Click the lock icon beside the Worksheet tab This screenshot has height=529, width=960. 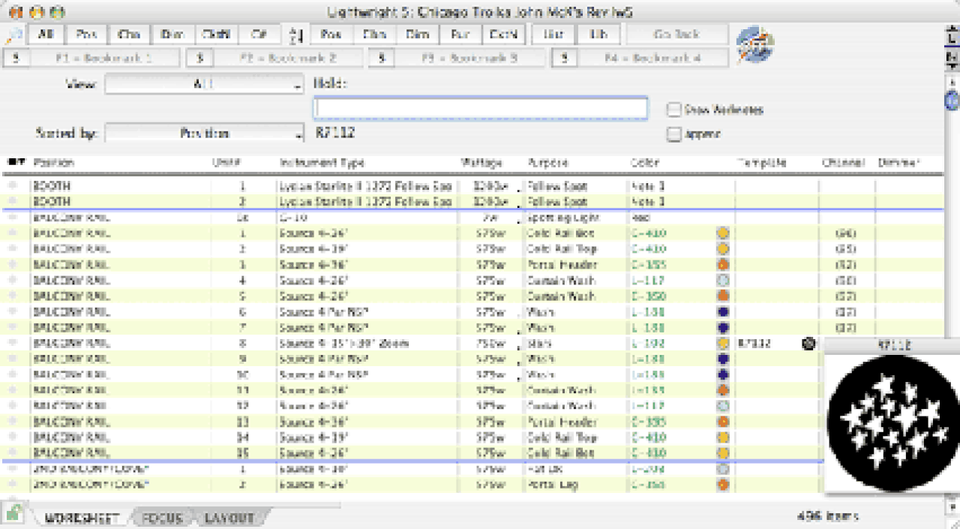[14, 515]
